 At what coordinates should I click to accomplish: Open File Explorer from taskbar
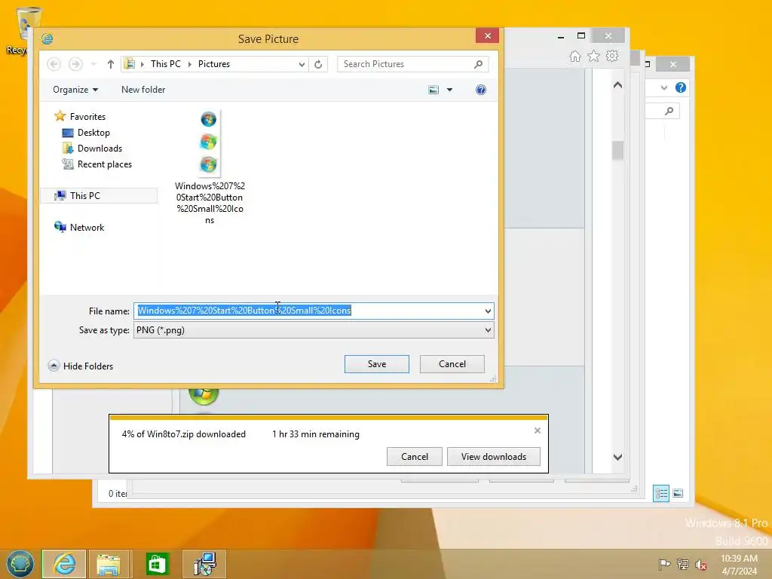pos(109,564)
